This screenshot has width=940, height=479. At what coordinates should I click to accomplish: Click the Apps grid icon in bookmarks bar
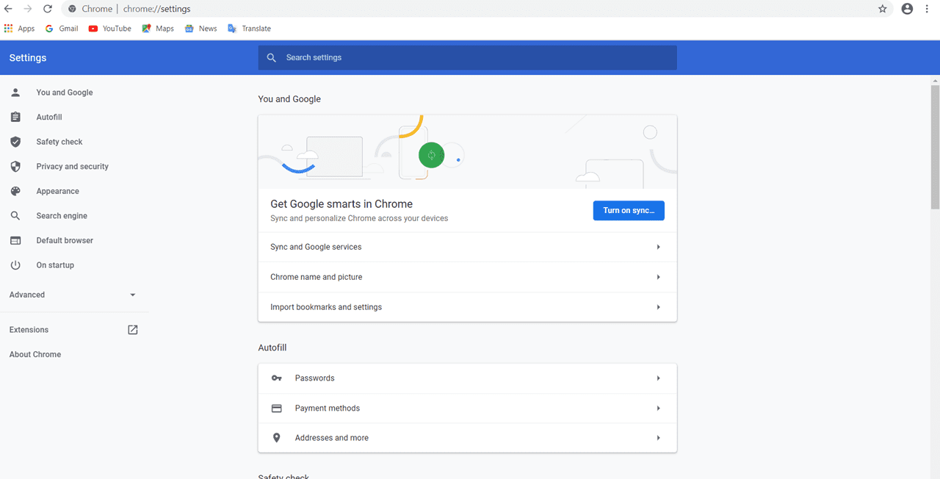9,29
